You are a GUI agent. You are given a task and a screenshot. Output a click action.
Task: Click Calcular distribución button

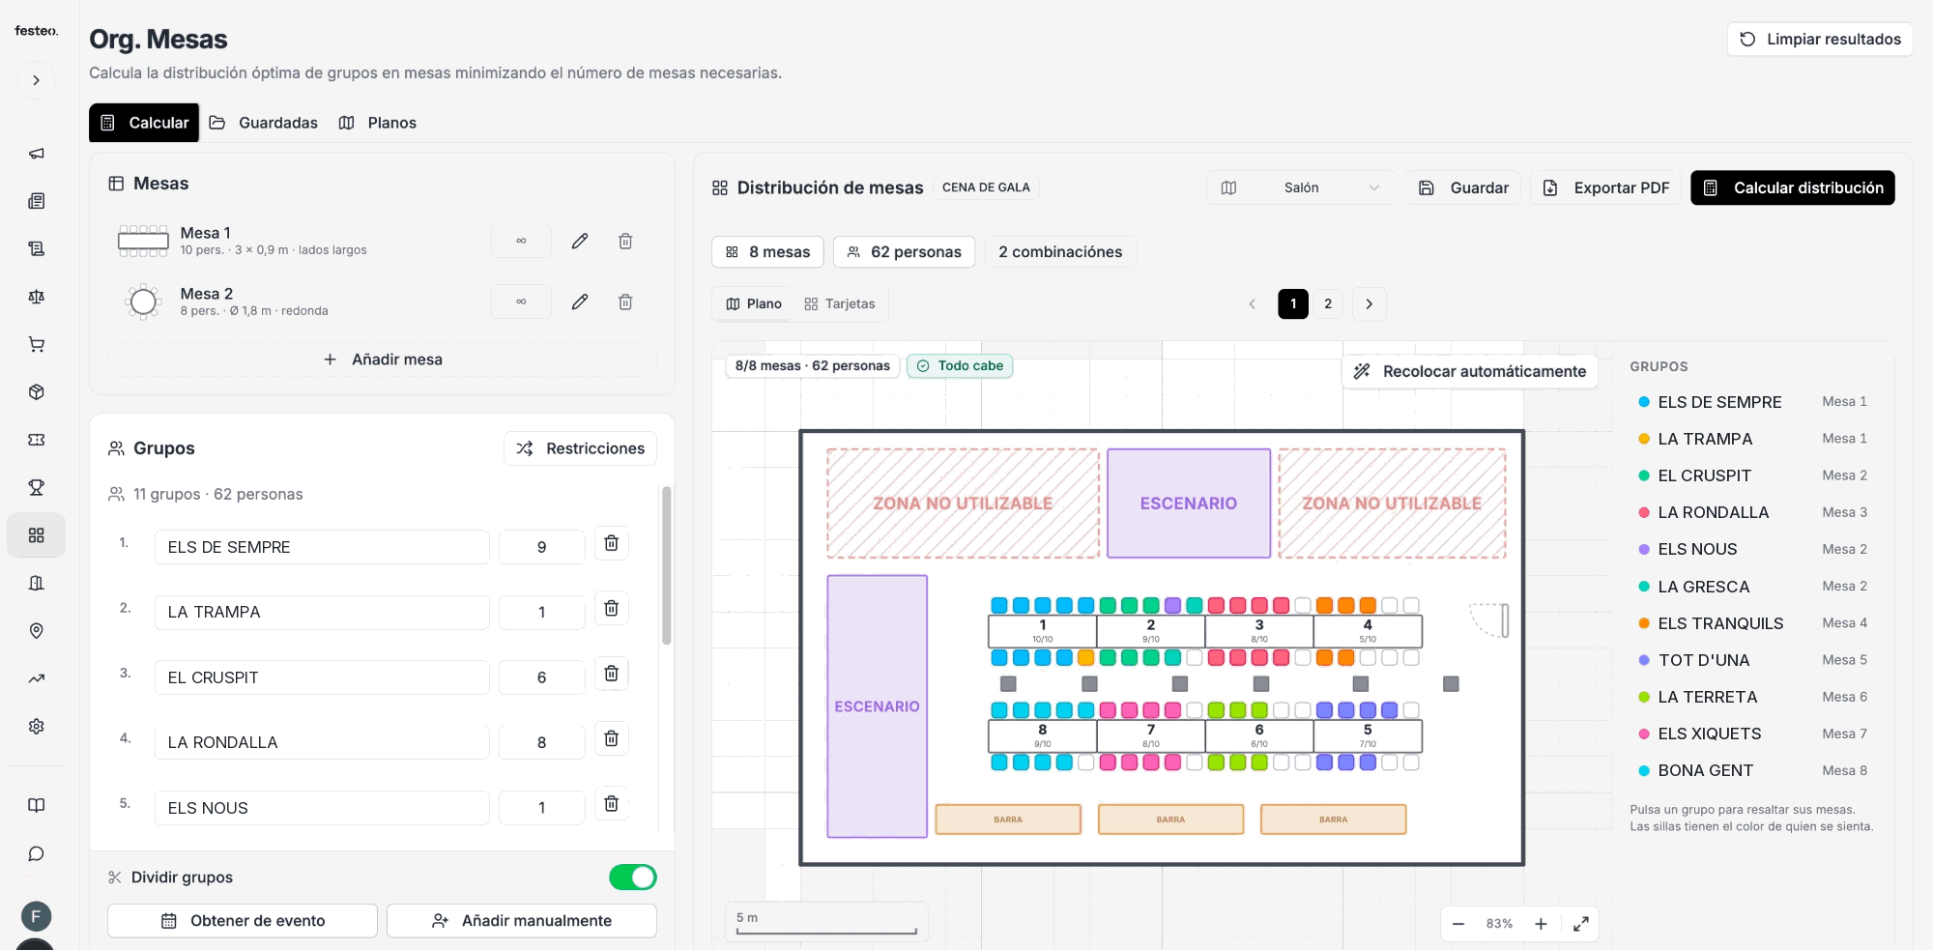1792,187
